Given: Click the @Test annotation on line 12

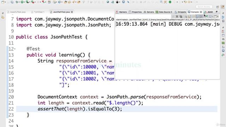Looking at the screenshot, I should [33, 49].
